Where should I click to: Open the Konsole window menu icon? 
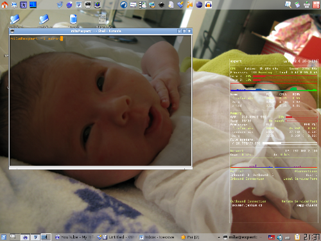tap(12, 31)
